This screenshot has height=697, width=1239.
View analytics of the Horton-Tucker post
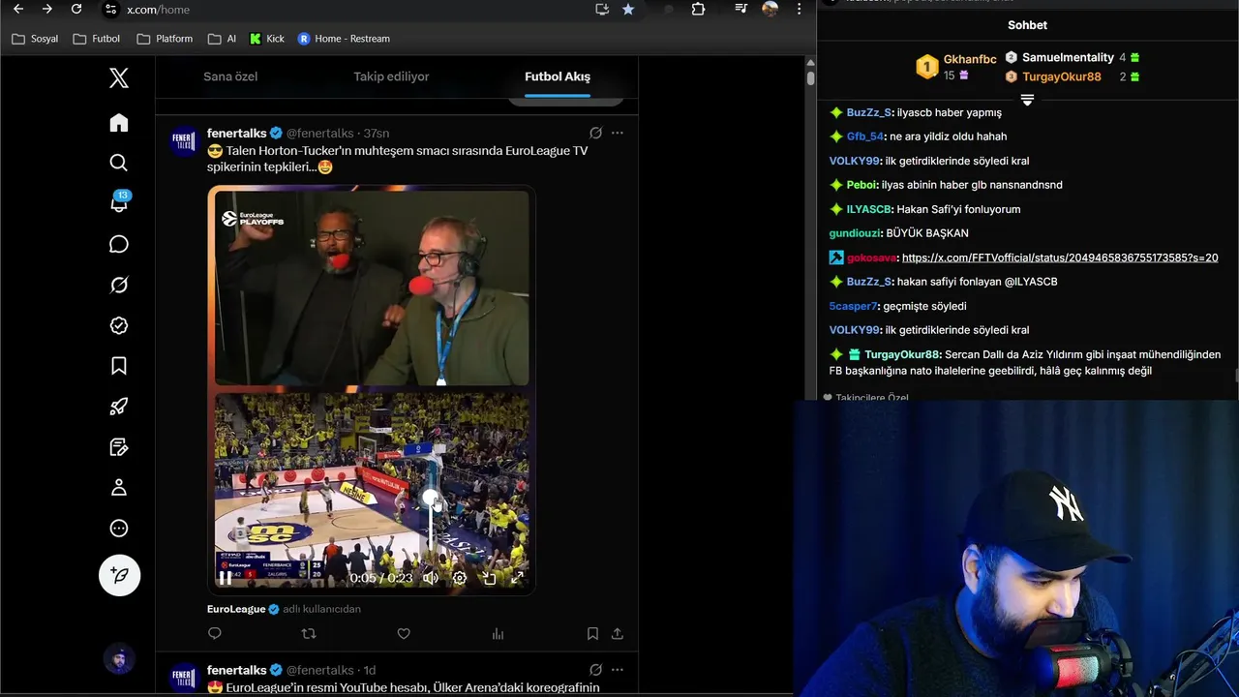coord(498,634)
